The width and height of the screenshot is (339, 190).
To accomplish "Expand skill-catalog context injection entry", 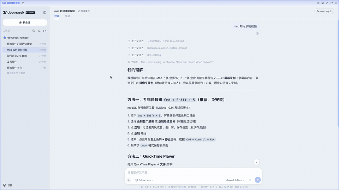I will coord(144,55).
